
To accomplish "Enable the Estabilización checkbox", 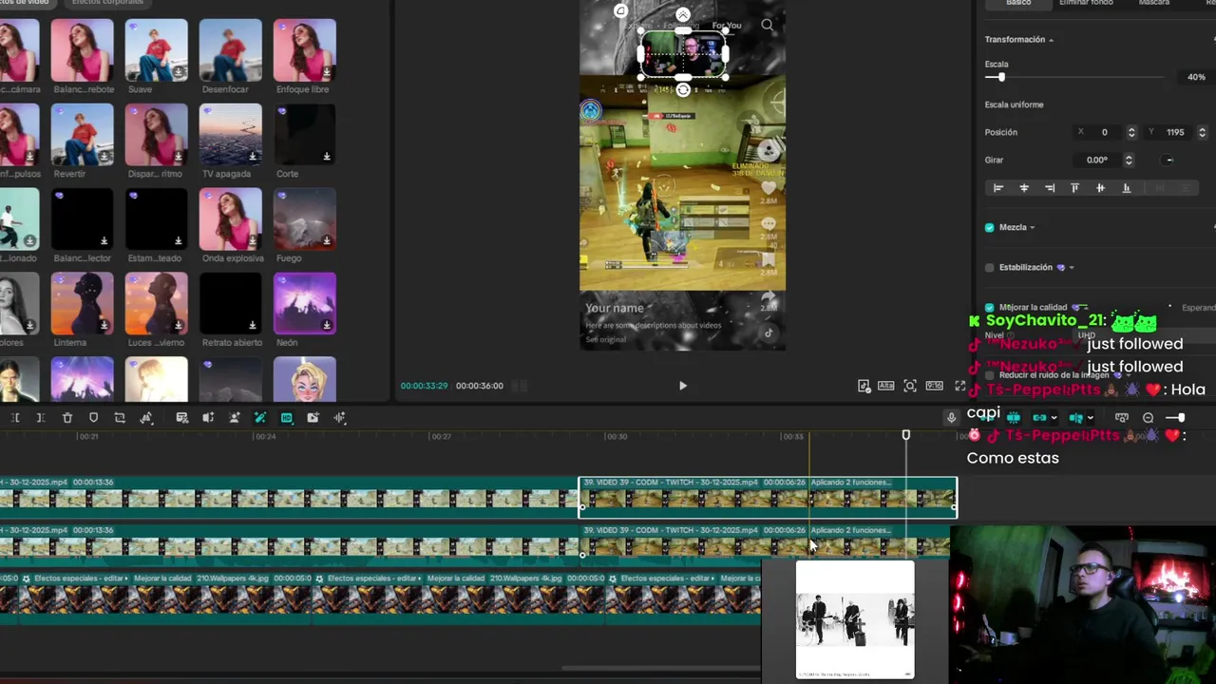I will (990, 268).
